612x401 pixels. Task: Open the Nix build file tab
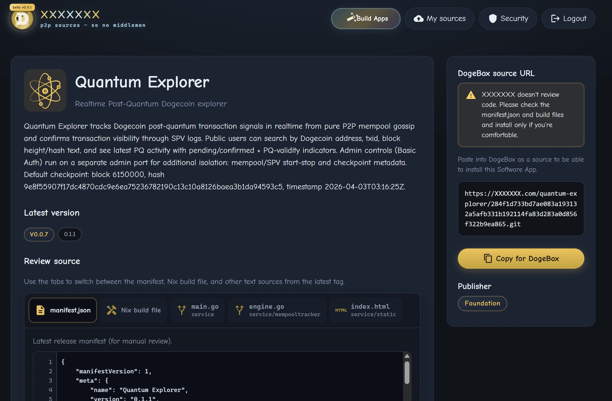(134, 310)
